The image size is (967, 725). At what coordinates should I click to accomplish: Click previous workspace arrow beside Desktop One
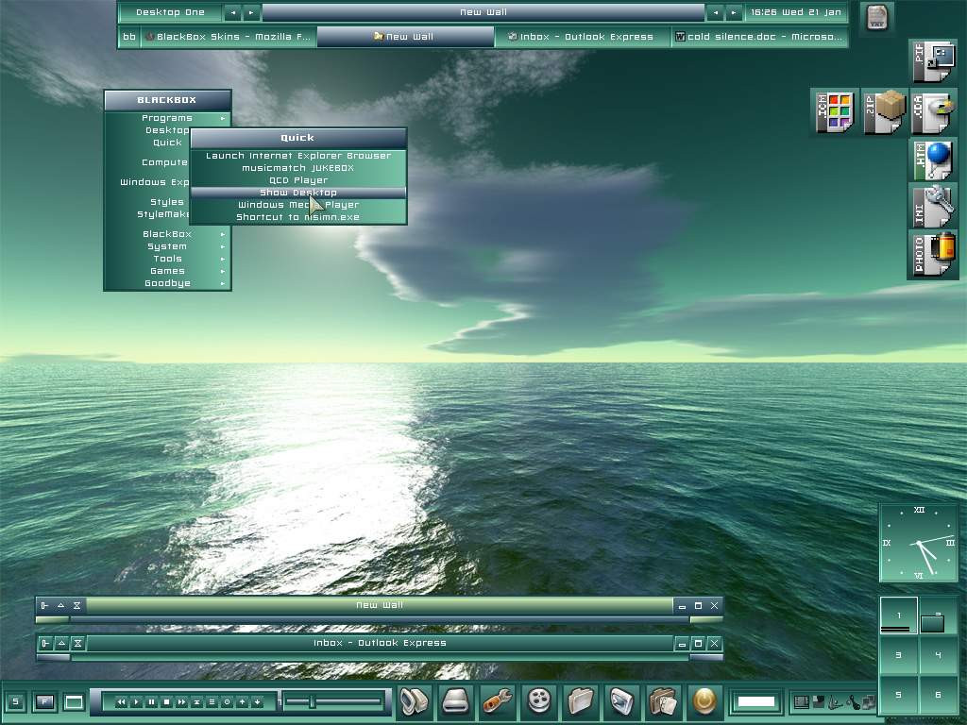233,12
